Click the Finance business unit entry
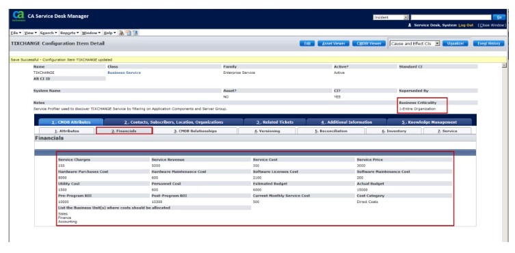515x253 pixels. click(64, 217)
